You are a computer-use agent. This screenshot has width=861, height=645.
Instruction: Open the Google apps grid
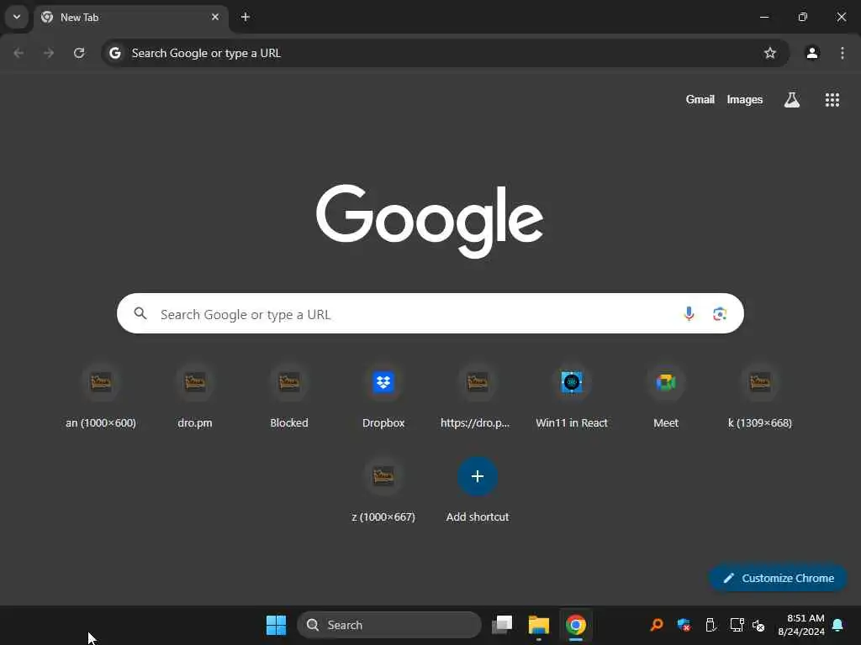832,100
